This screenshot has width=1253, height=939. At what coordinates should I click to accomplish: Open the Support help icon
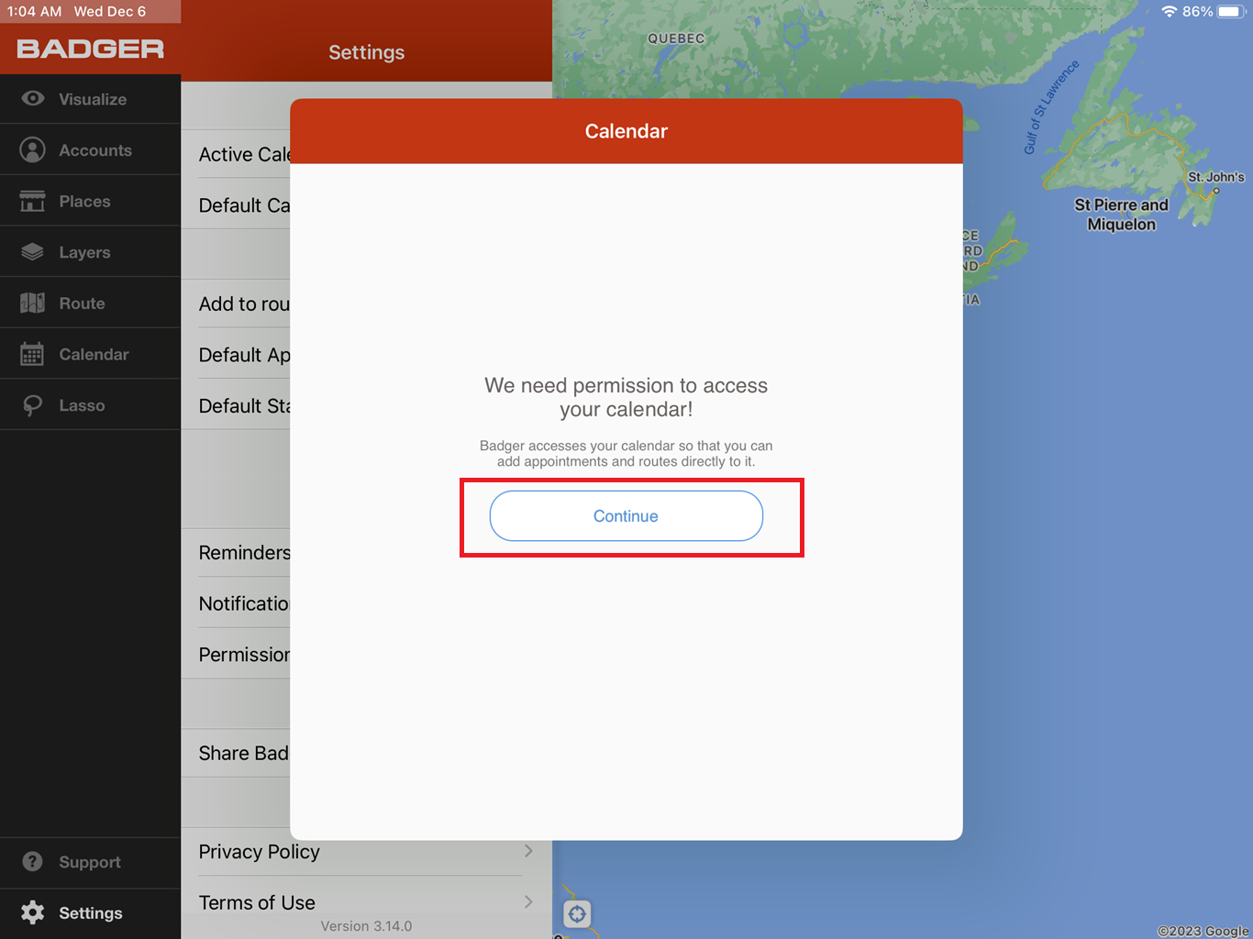[33, 861]
